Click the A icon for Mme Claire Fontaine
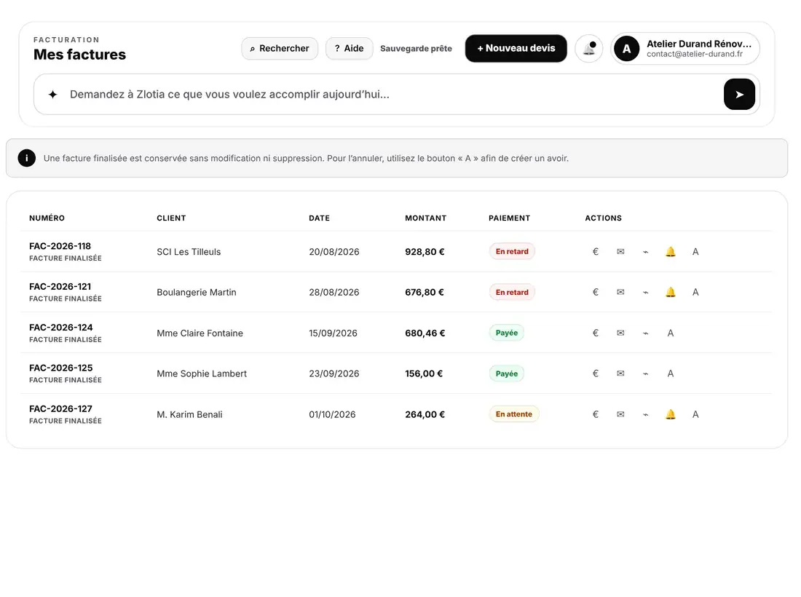The image size is (801, 597). [670, 333]
